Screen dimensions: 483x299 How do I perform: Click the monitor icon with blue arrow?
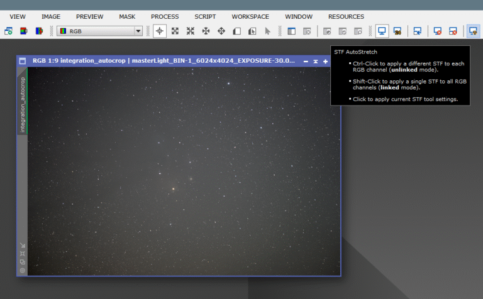[x=418, y=31]
